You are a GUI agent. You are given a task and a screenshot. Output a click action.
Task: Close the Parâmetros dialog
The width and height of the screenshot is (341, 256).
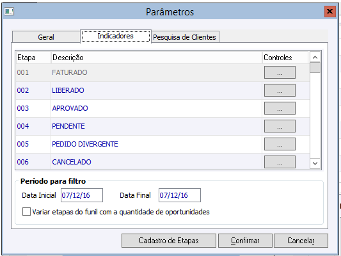click(x=330, y=12)
